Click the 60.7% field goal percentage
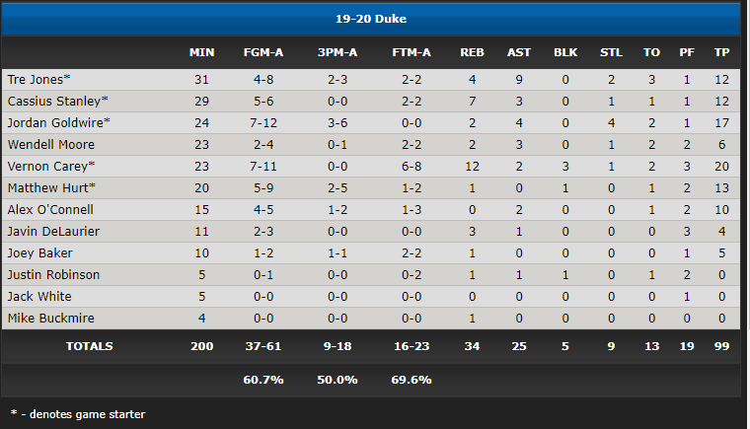The image size is (750, 429). (x=263, y=380)
